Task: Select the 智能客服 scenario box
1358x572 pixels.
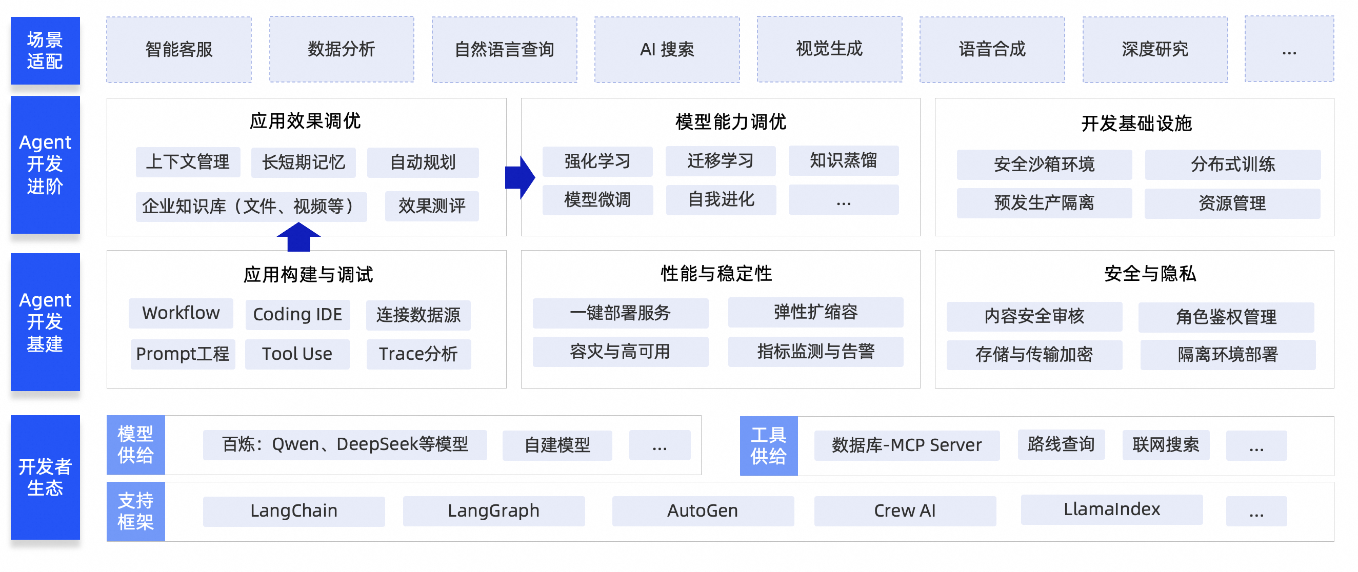Action: [178, 50]
